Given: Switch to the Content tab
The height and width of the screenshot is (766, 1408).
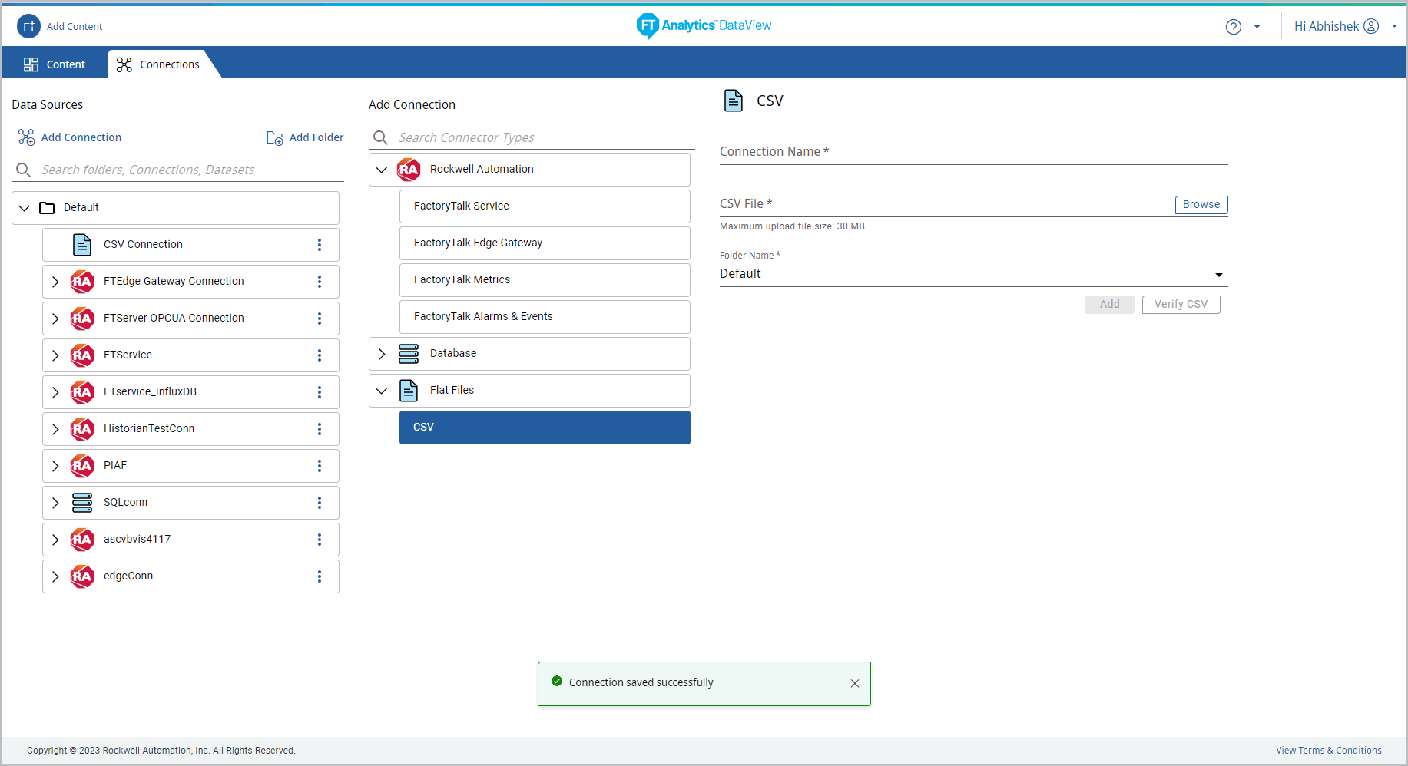Looking at the screenshot, I should [55, 64].
